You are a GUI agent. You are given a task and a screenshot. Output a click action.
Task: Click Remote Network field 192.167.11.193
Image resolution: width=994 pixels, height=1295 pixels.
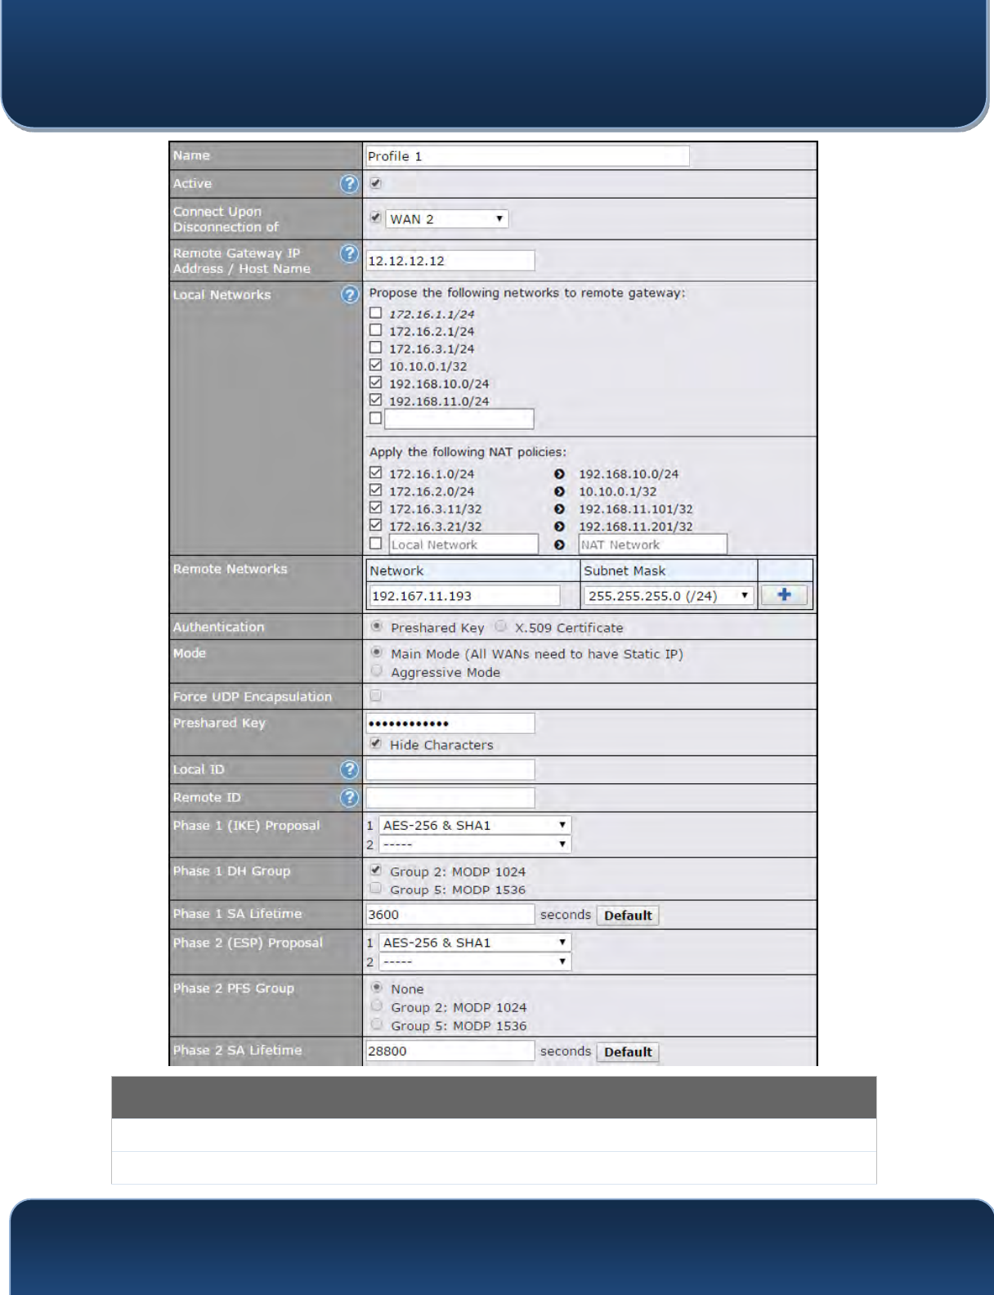[464, 596]
